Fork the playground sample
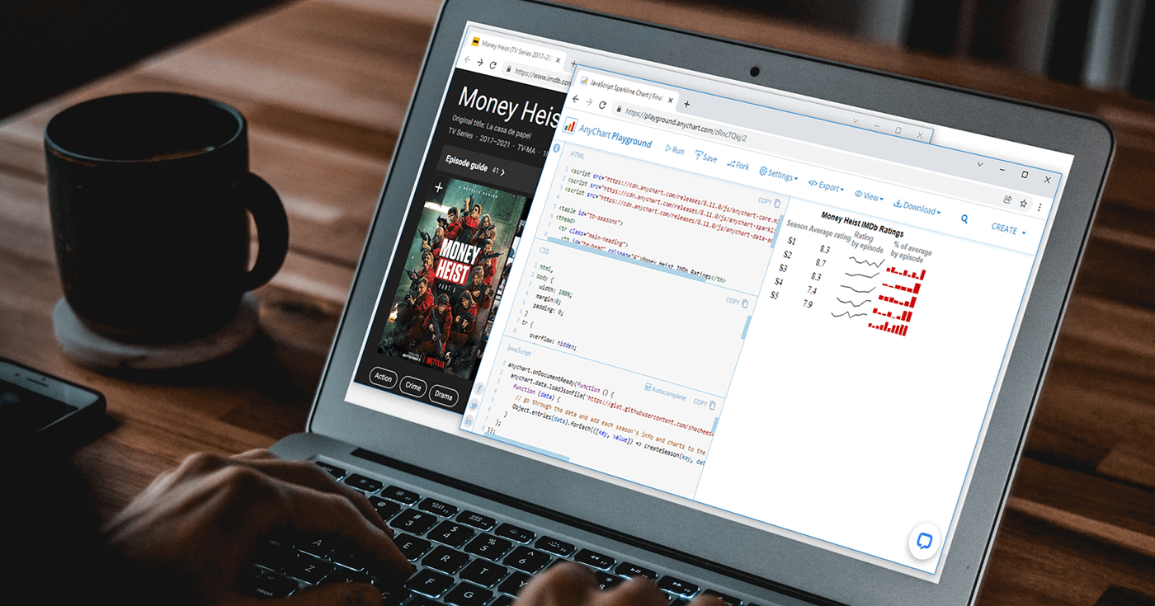The width and height of the screenshot is (1155, 606). point(738,165)
